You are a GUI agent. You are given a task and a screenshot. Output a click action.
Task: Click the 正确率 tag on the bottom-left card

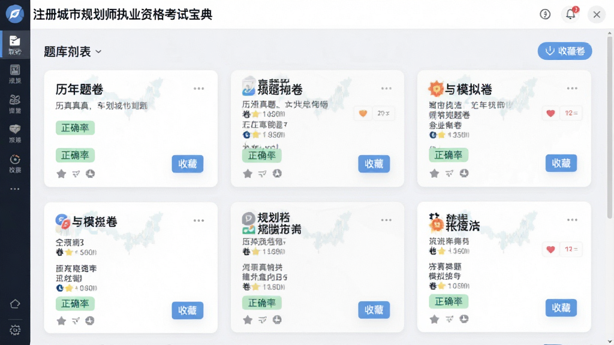[75, 304]
